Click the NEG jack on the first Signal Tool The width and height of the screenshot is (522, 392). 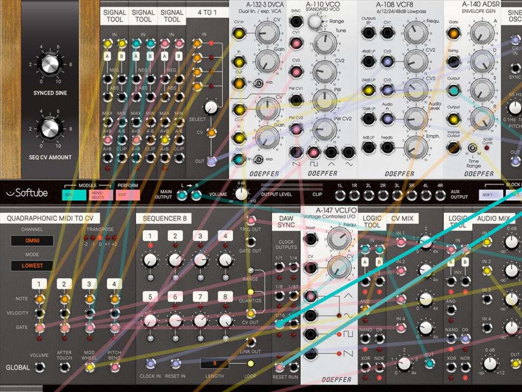pyautogui.click(x=108, y=79)
